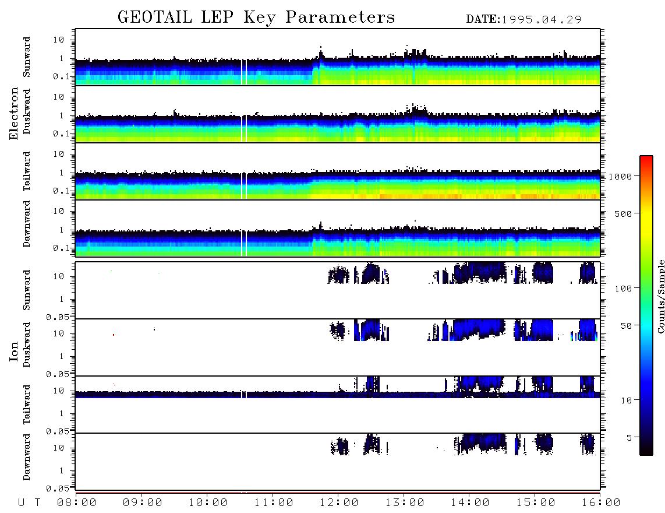This screenshot has width=665, height=513.
Task: Click the Electron Tailward spectrogram panel
Action: [x=338, y=171]
